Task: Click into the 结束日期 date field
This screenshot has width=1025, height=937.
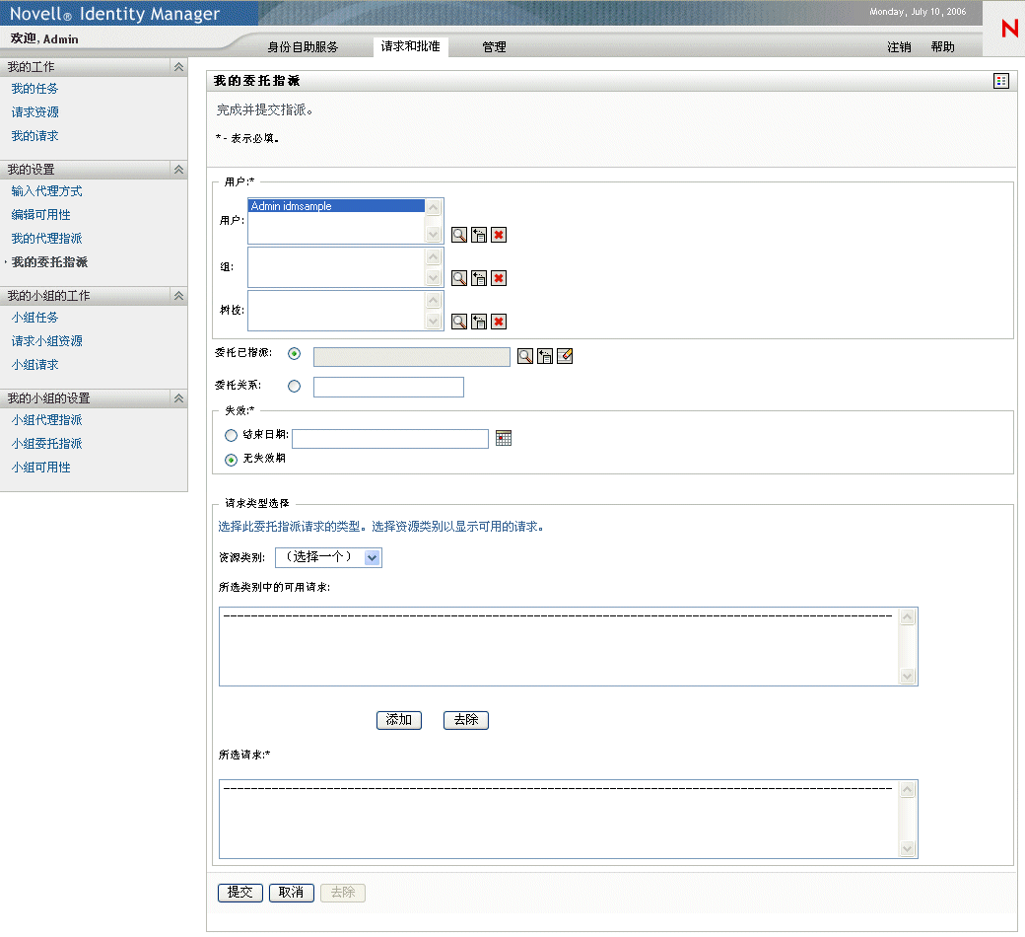Action: [x=390, y=438]
